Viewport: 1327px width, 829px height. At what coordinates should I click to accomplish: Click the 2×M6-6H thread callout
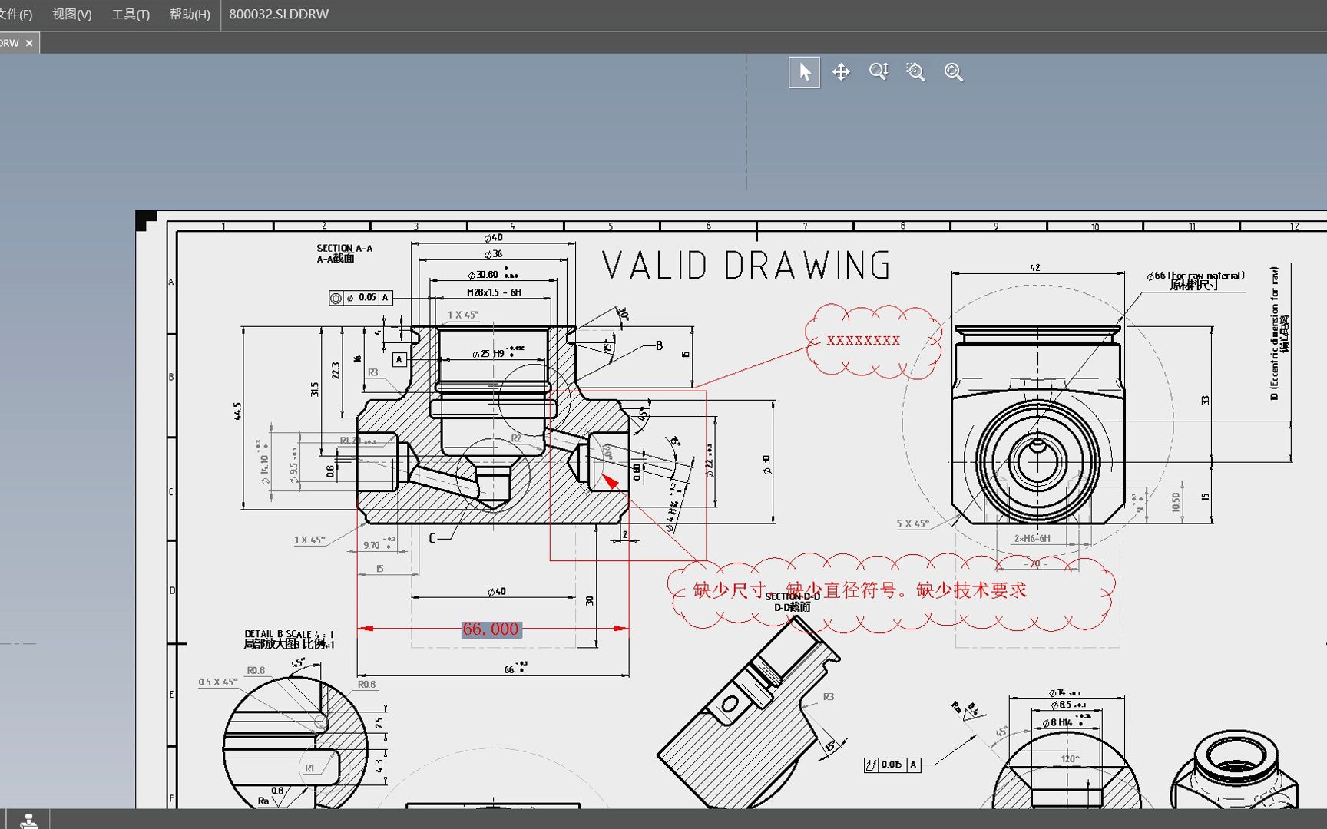pyautogui.click(x=1032, y=539)
